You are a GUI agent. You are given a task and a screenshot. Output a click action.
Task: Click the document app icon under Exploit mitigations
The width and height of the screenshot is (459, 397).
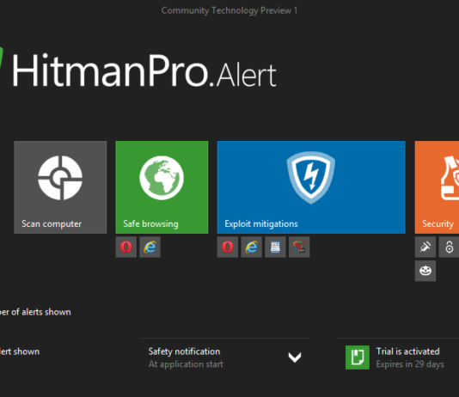(x=275, y=247)
